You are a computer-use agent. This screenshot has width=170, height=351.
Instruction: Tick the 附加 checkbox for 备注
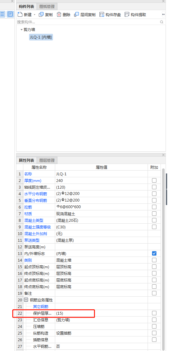154,293
